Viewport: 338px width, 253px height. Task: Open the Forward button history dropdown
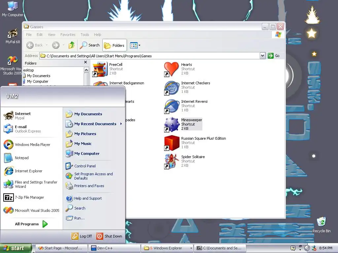[x=63, y=45]
